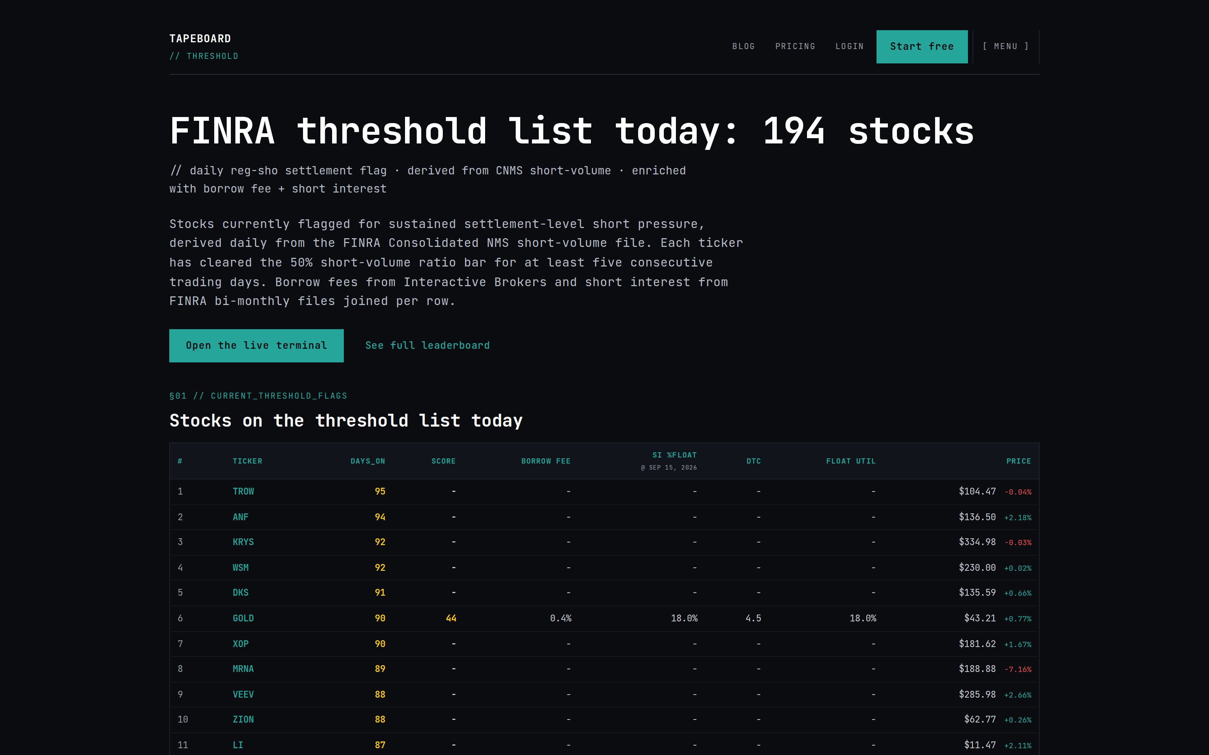Image resolution: width=1209 pixels, height=755 pixels.
Task: Click the $334.98 price for KRYS
Action: tap(977, 542)
